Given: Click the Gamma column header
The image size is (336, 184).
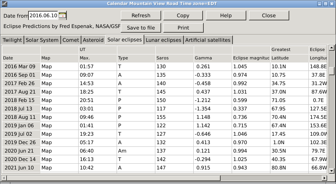Looking at the screenshot, I should pos(212,58).
